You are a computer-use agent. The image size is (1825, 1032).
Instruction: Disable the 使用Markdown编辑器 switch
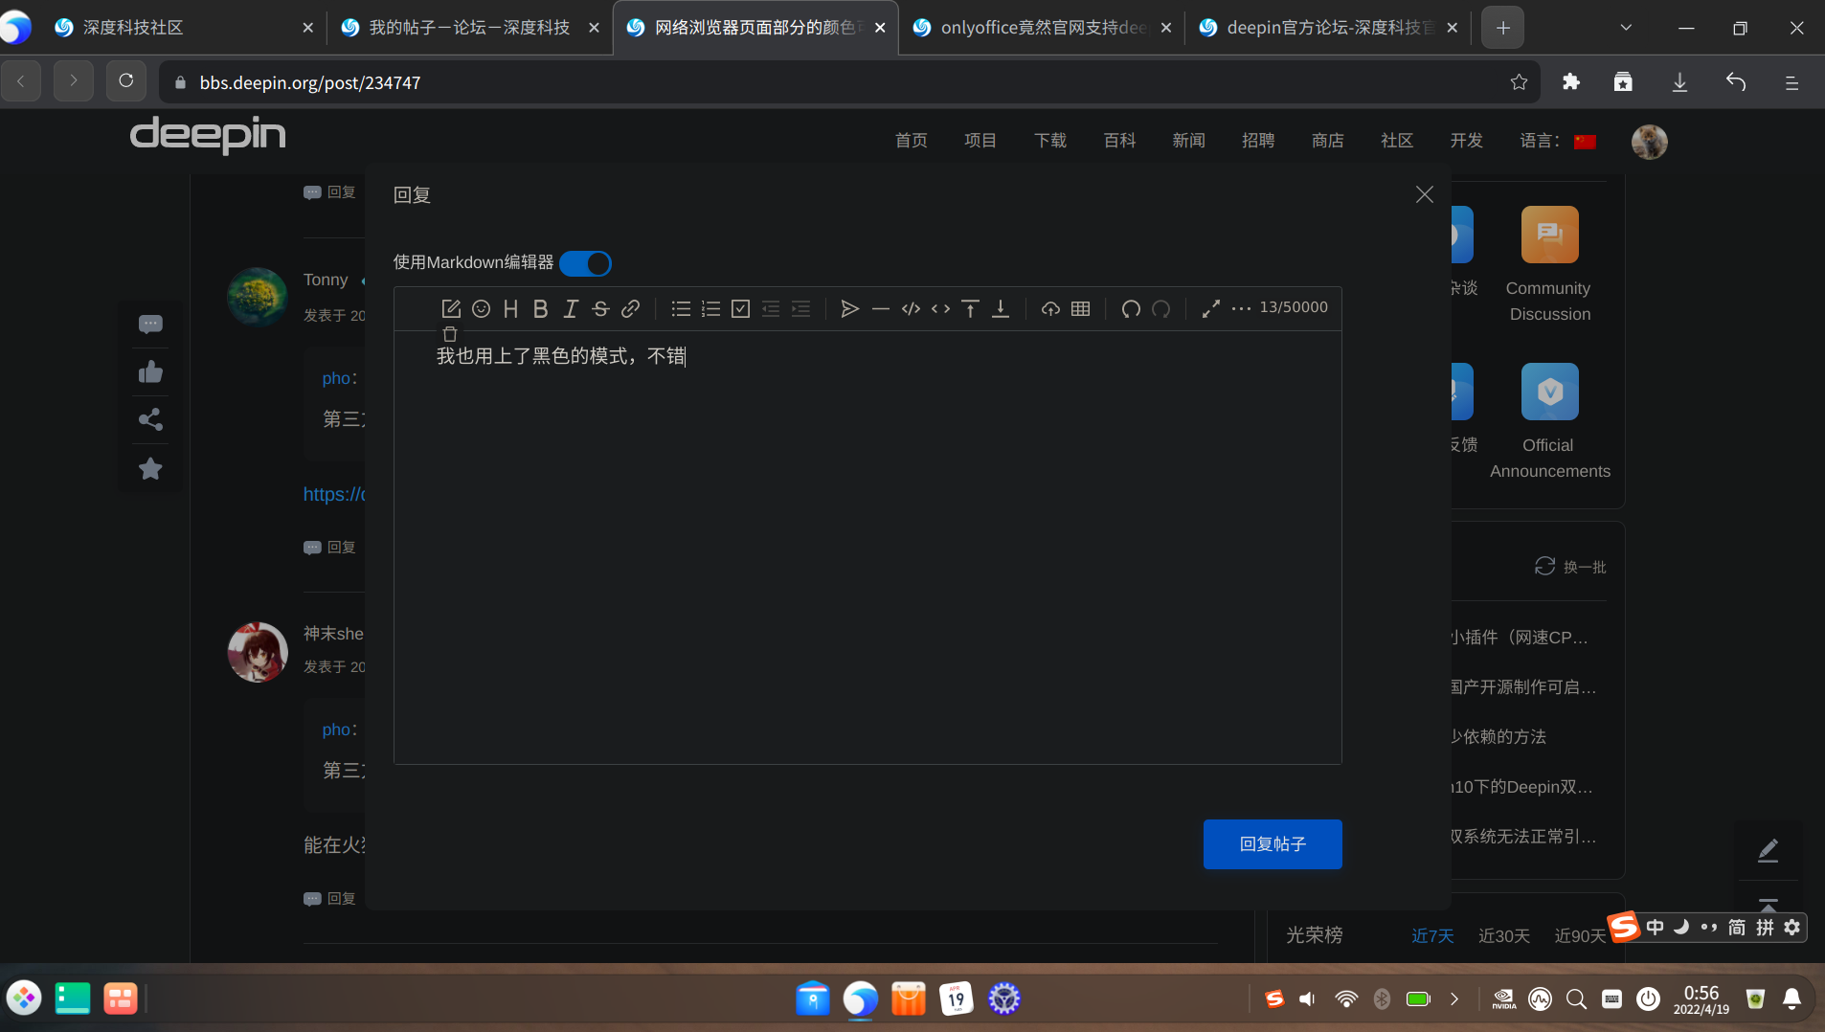click(x=585, y=263)
